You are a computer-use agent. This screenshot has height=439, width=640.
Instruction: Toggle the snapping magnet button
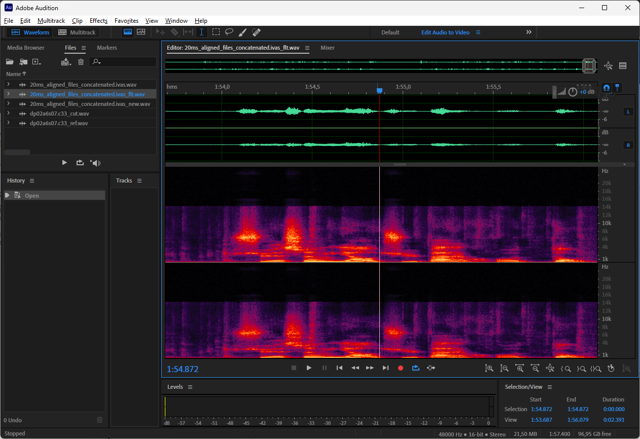tap(606, 87)
